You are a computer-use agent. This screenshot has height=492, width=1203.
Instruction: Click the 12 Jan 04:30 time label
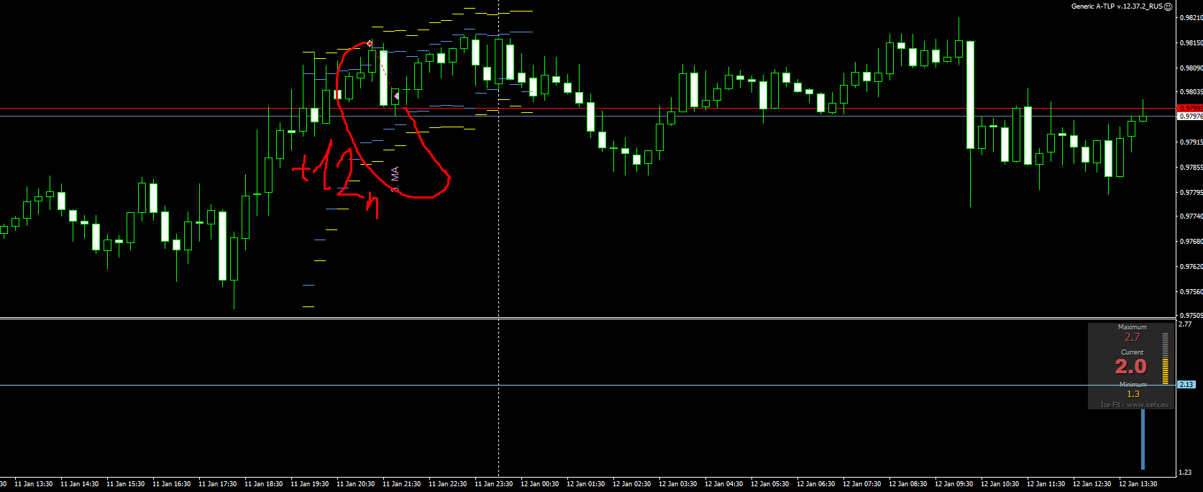(723, 484)
